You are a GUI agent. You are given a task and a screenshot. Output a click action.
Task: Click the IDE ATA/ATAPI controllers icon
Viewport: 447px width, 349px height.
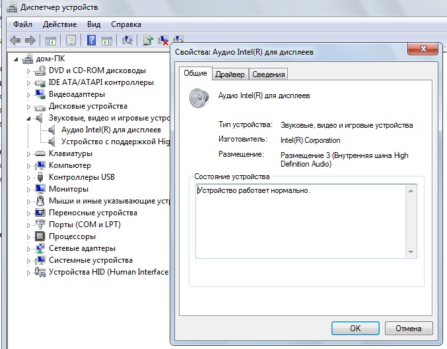[40, 83]
